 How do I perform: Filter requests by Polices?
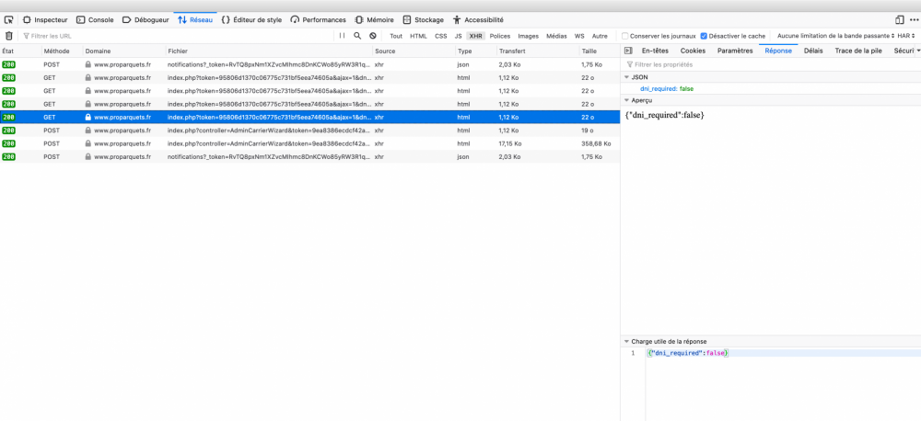[500, 36]
